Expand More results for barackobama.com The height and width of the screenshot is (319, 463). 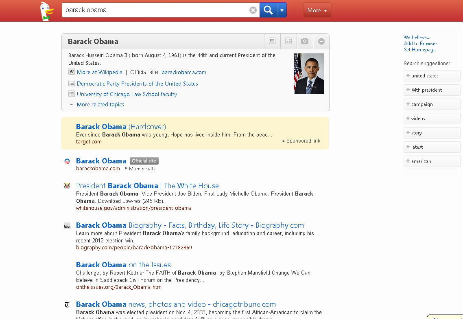pos(140,169)
